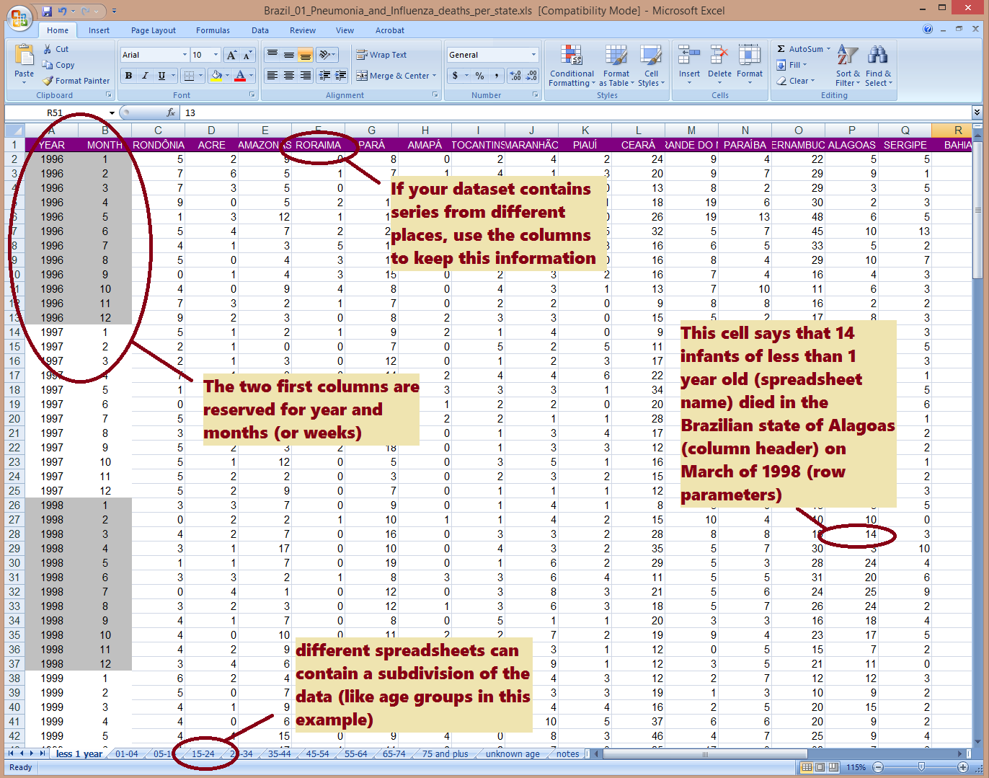
Task: Open the font name Arial dropdown
Action: (x=185, y=55)
